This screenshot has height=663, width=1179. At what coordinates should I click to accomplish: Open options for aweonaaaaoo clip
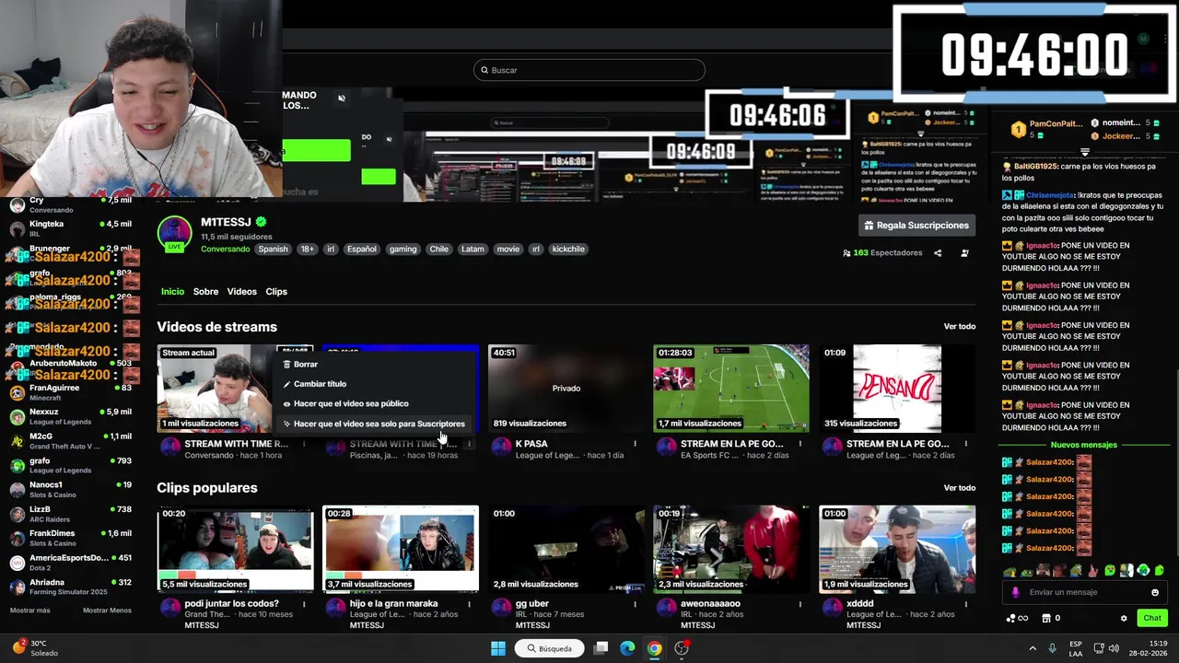tap(800, 604)
